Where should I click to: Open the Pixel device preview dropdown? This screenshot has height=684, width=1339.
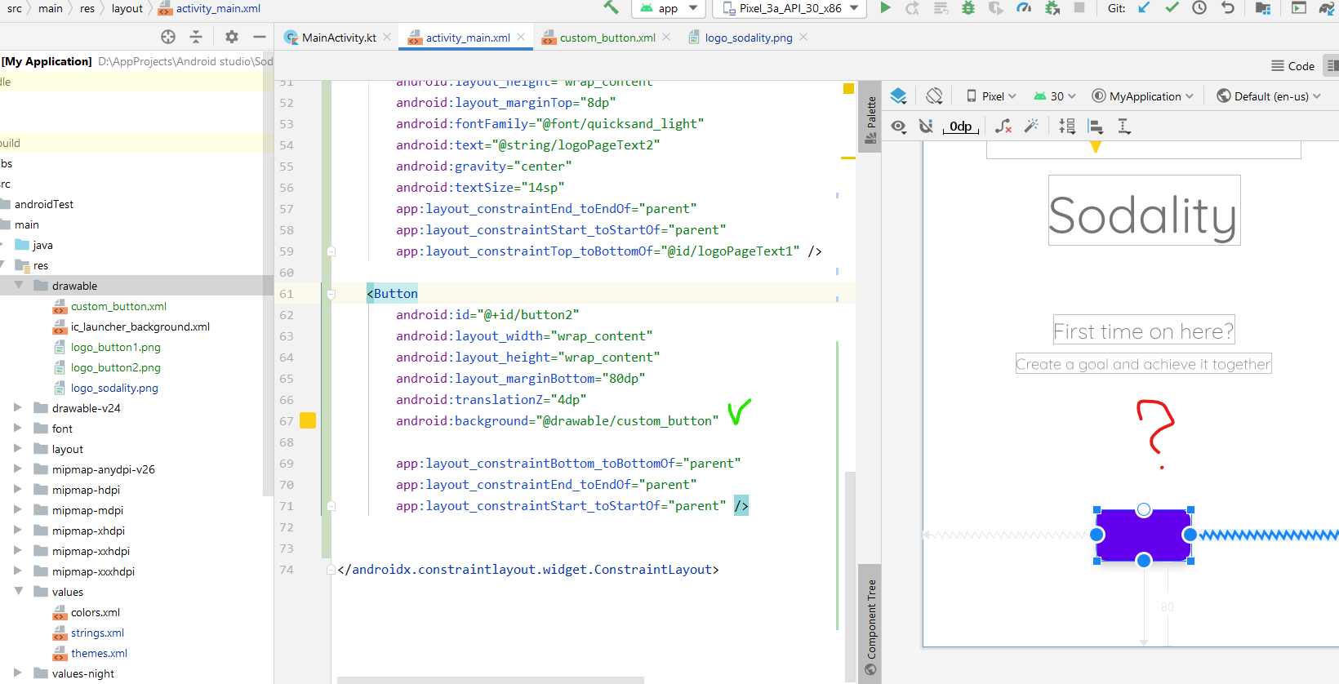pos(991,96)
